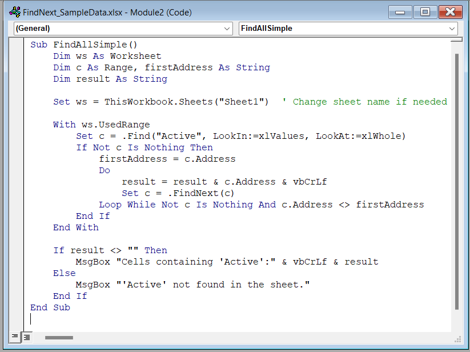Viewport: 470px width, 352px height.
Task: Place cursor in the End Sub line
Action: point(50,307)
